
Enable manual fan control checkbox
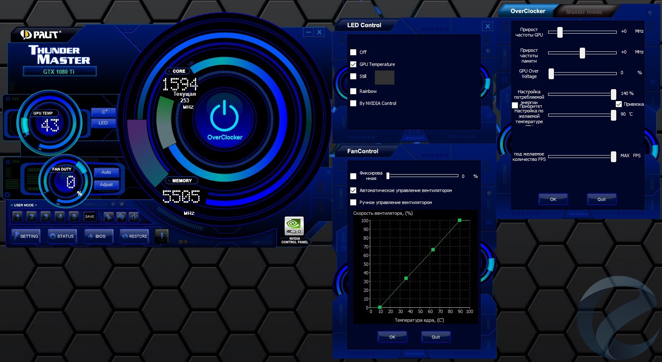click(x=353, y=202)
